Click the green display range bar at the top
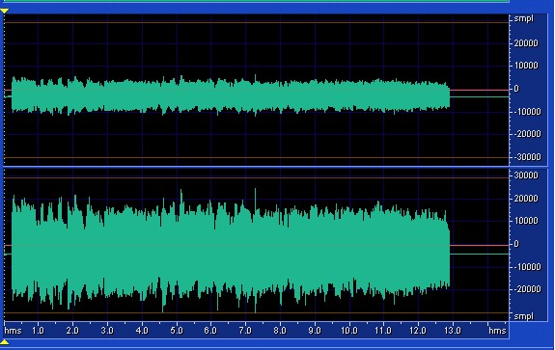 click(x=256, y=1)
